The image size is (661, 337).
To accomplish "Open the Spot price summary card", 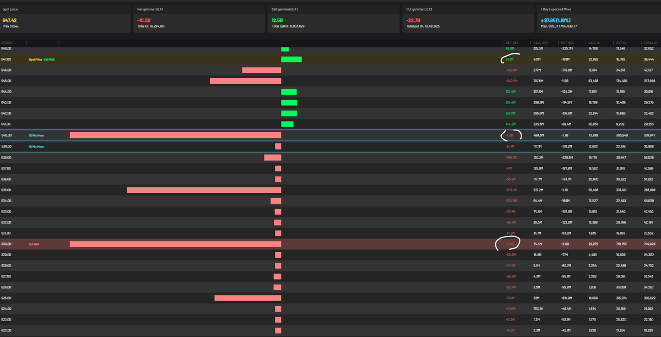I will 66,18.
